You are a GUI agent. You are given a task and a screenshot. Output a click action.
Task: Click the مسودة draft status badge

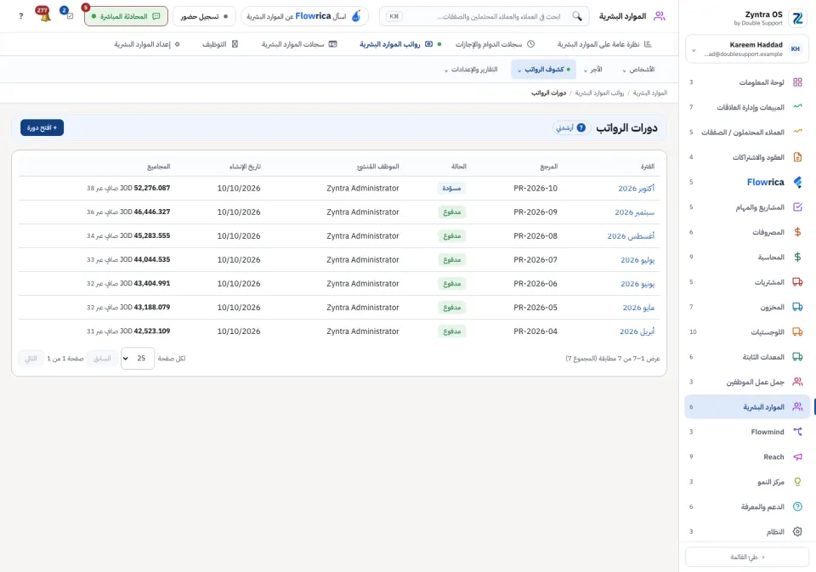451,189
